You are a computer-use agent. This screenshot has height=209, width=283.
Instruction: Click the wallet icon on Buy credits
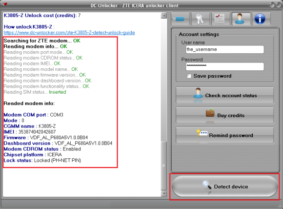click(x=210, y=113)
